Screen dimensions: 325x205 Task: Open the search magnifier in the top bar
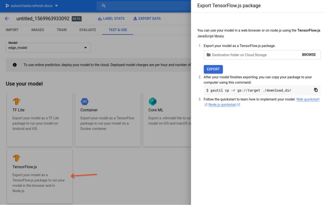point(104,6)
